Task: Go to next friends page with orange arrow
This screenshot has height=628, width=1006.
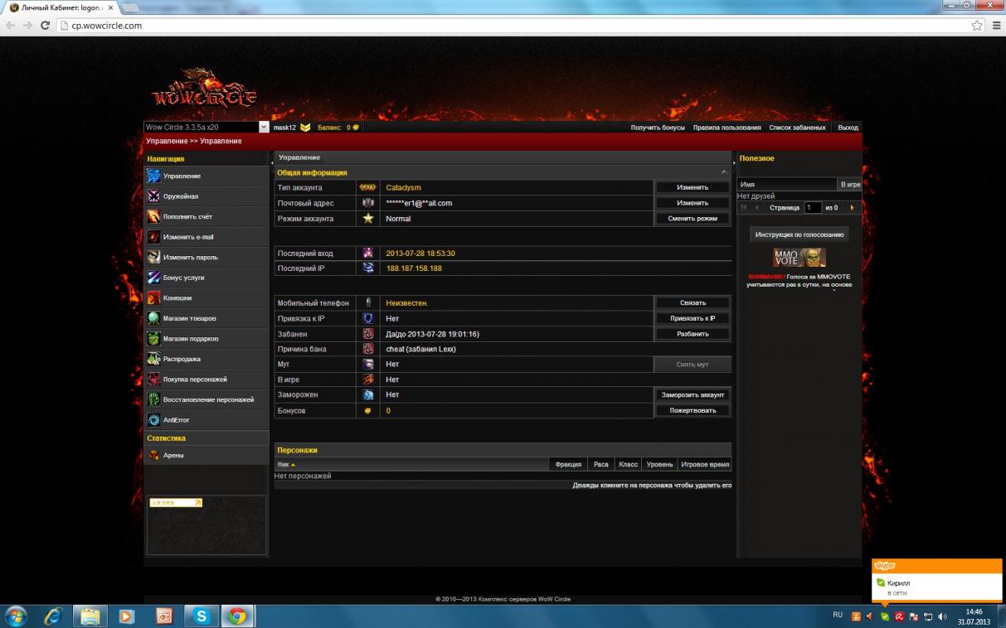Action: pyautogui.click(x=852, y=208)
